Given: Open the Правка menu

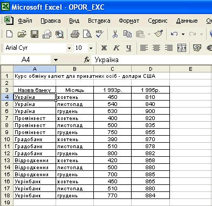Looking at the screenshot, I should coord(51,21).
